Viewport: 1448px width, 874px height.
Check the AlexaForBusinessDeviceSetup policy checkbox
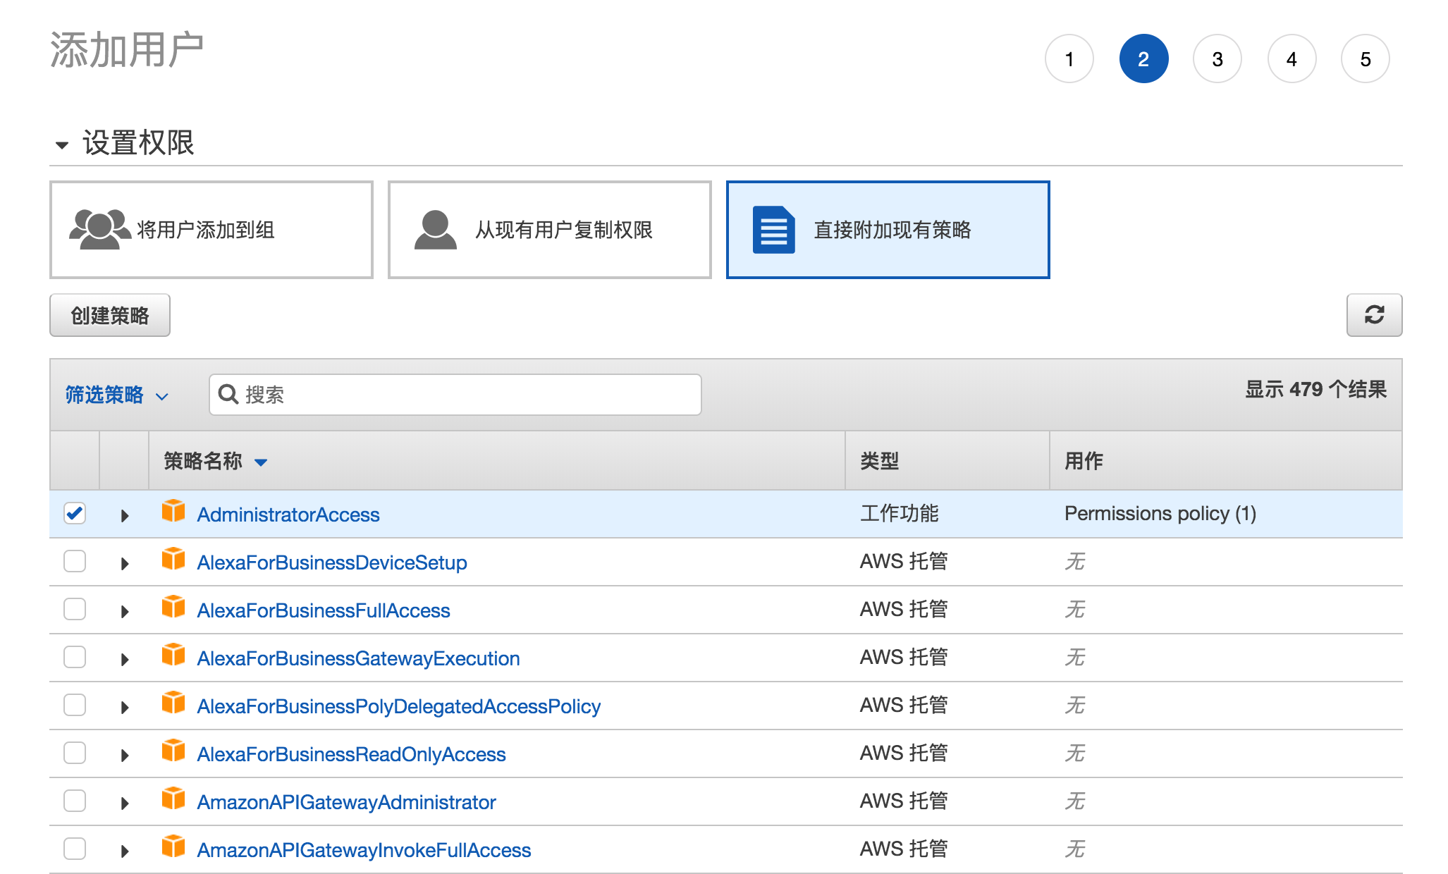pos(75,562)
